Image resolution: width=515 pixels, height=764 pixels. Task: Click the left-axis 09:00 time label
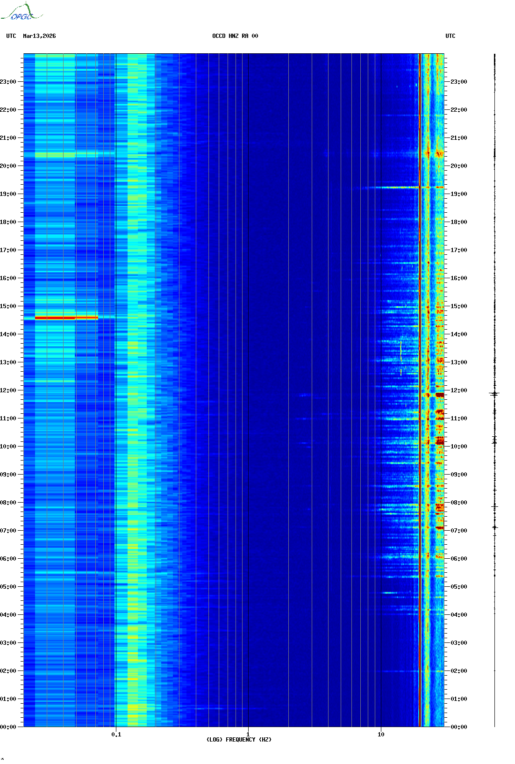click(x=8, y=475)
